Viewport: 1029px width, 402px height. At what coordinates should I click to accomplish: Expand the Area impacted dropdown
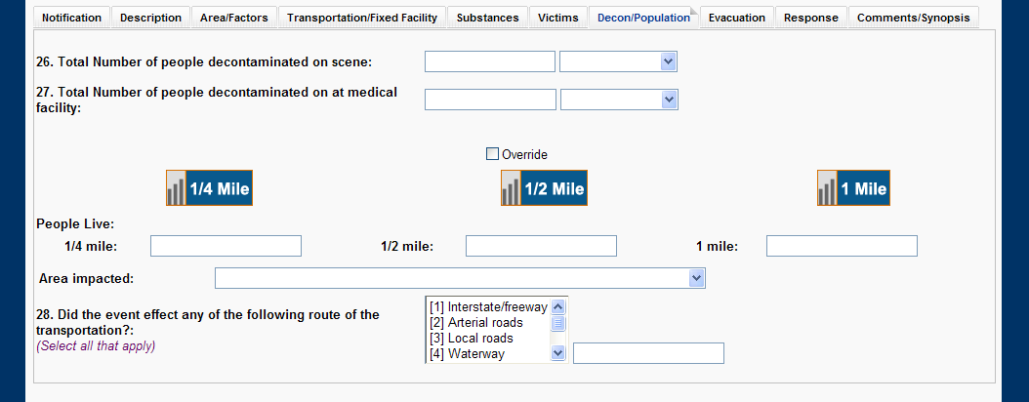[x=696, y=279]
